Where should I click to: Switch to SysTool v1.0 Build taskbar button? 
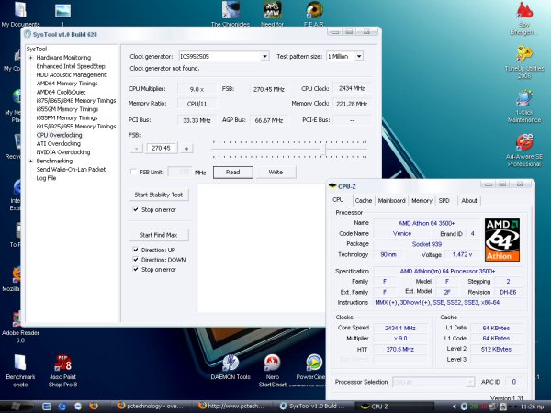coord(313,407)
